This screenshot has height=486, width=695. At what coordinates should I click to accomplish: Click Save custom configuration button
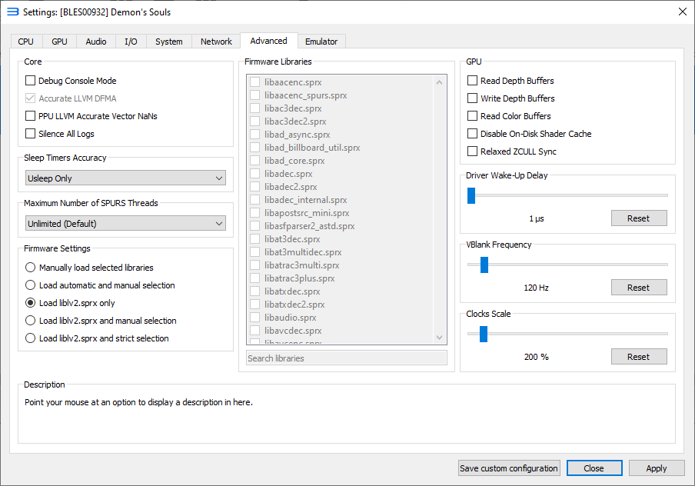coord(509,468)
